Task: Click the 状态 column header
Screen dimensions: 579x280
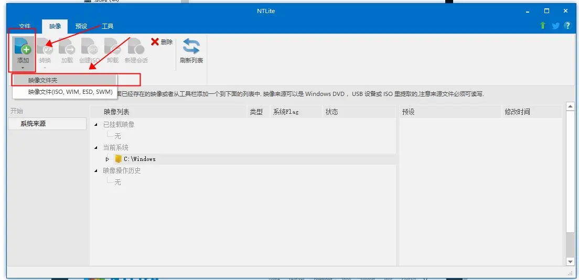Action: click(x=359, y=112)
